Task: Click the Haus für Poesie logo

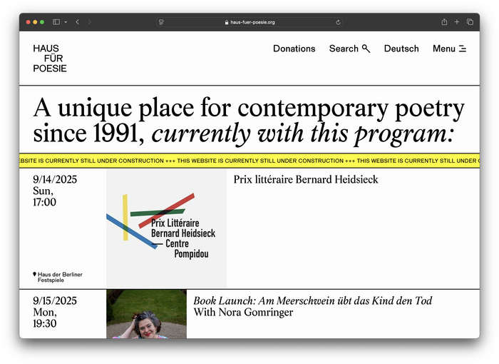Action: 50,59
